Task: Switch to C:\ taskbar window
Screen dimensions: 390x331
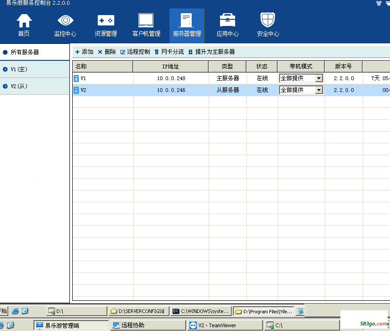Action: 301,325
